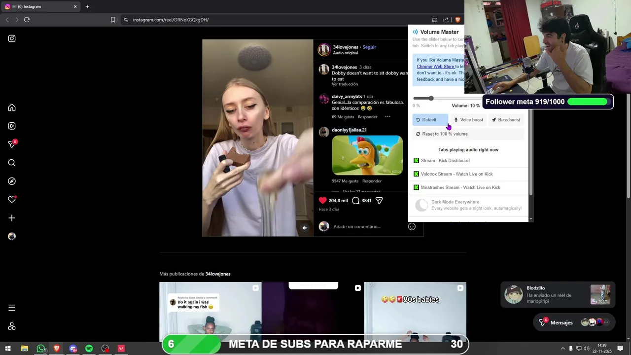Screen dimensions: 631x355
Task: Open Search in Instagram sidebar
Action: pos(12,163)
